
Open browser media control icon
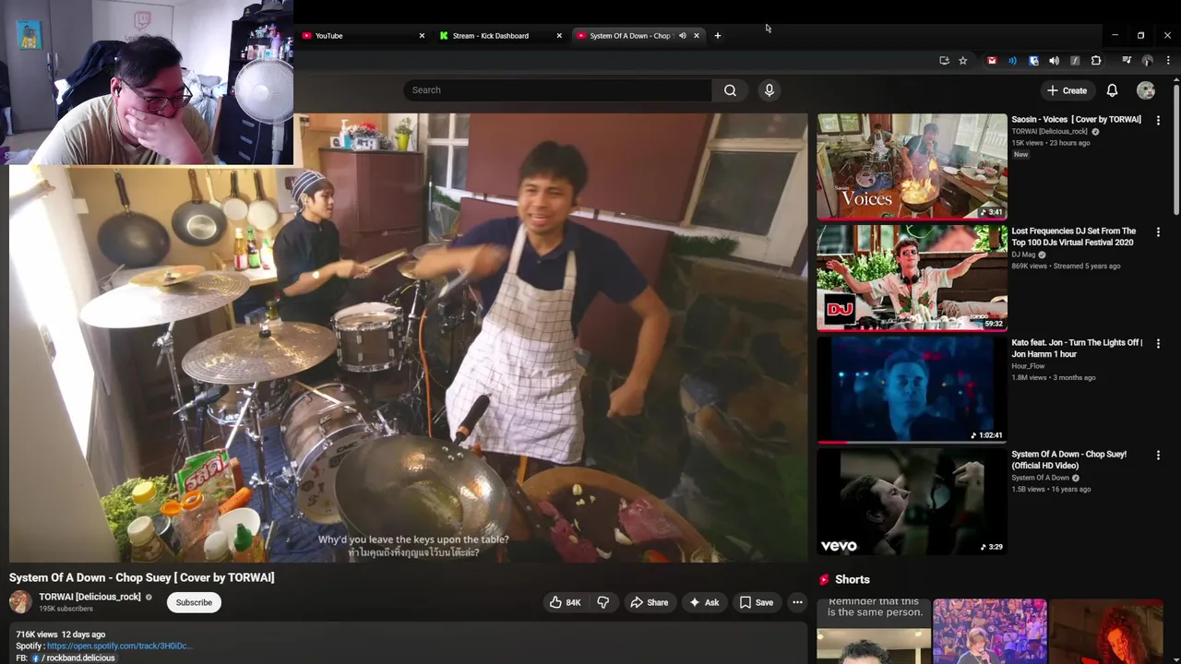(1127, 61)
